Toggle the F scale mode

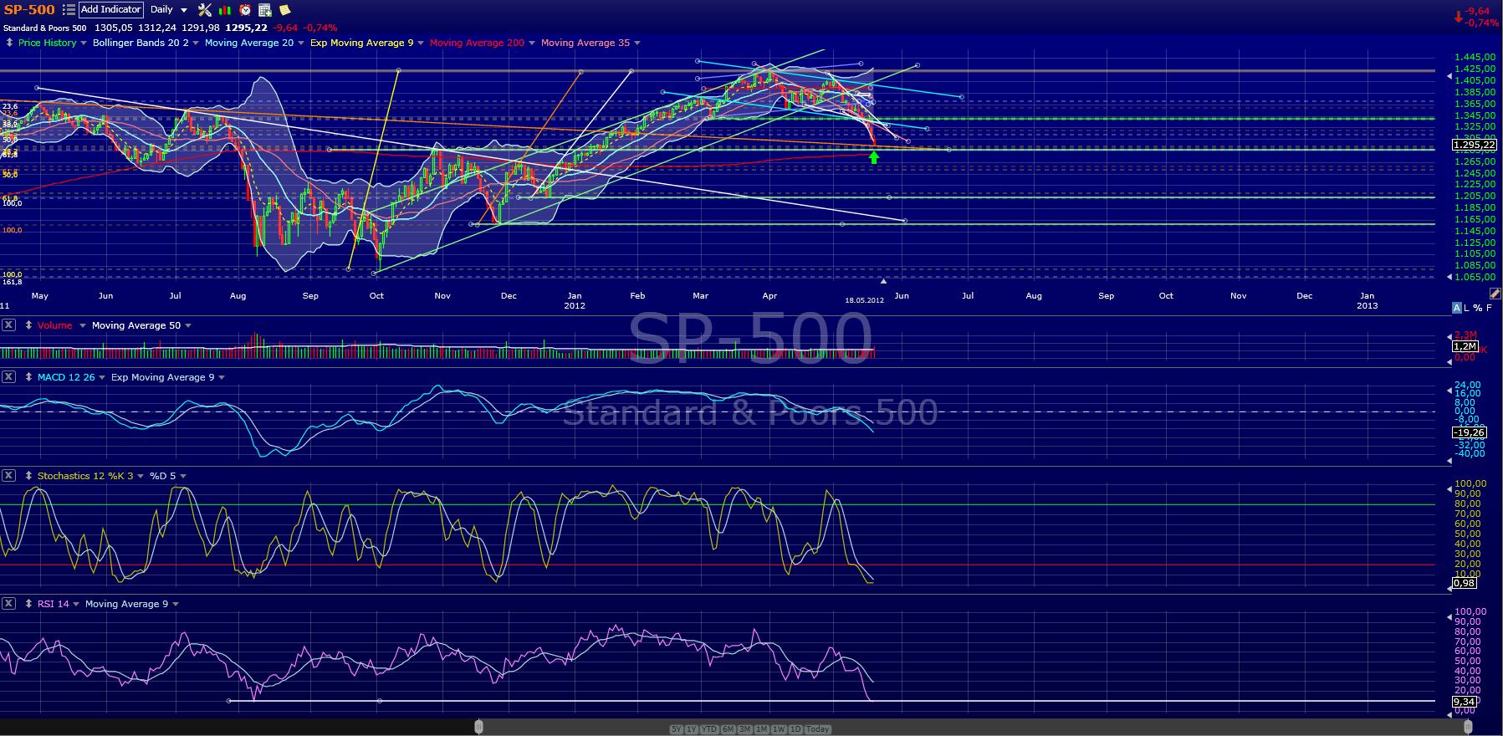pos(1489,308)
